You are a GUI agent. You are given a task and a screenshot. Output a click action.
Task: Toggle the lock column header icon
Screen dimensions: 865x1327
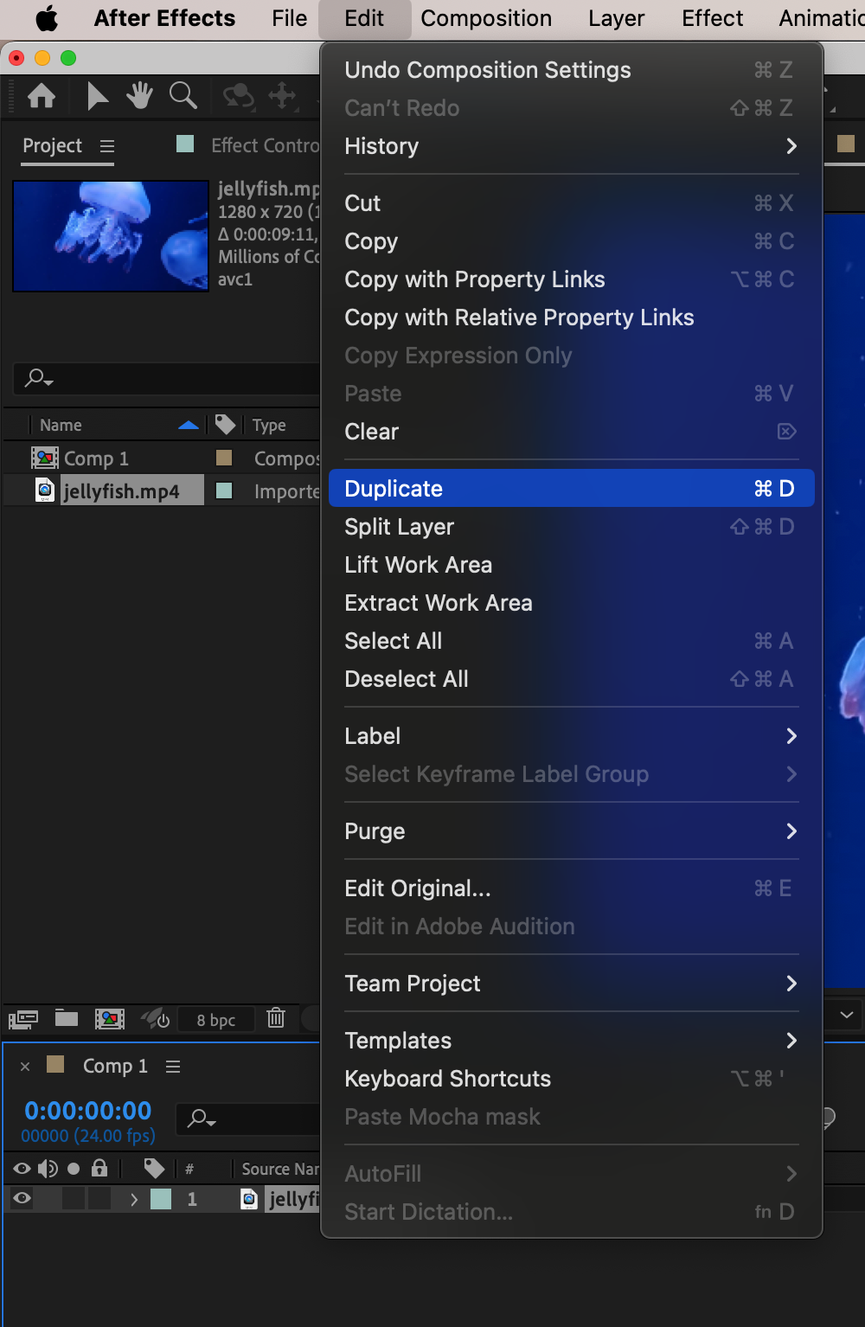coord(99,1169)
